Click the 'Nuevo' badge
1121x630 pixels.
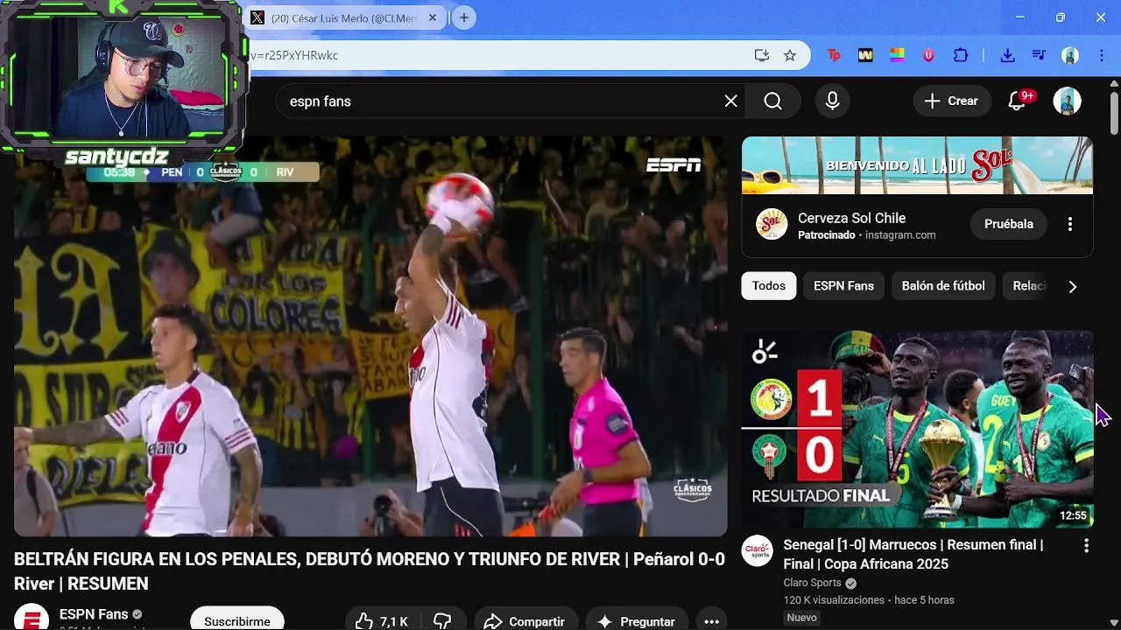coord(802,618)
